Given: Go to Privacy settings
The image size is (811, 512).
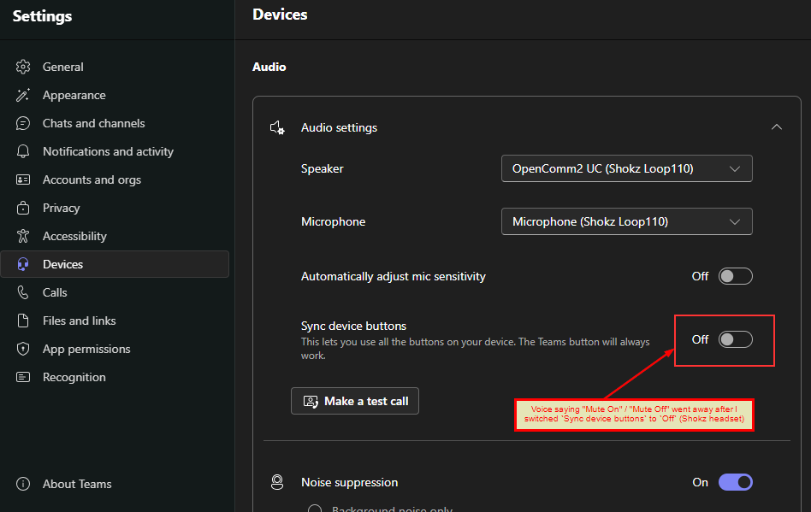Looking at the screenshot, I should 115,208.
